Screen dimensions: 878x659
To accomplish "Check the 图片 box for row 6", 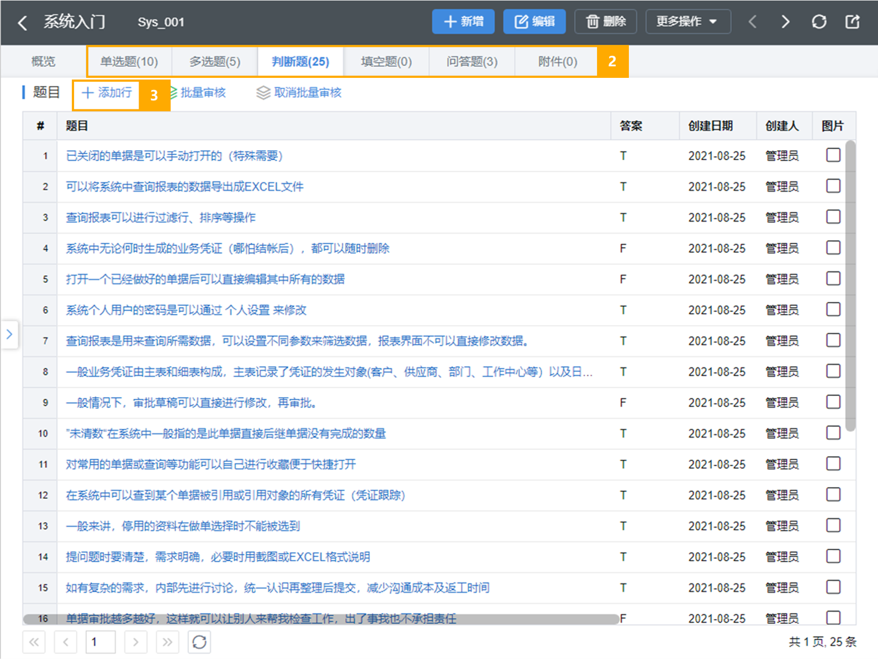I will pyautogui.click(x=833, y=310).
